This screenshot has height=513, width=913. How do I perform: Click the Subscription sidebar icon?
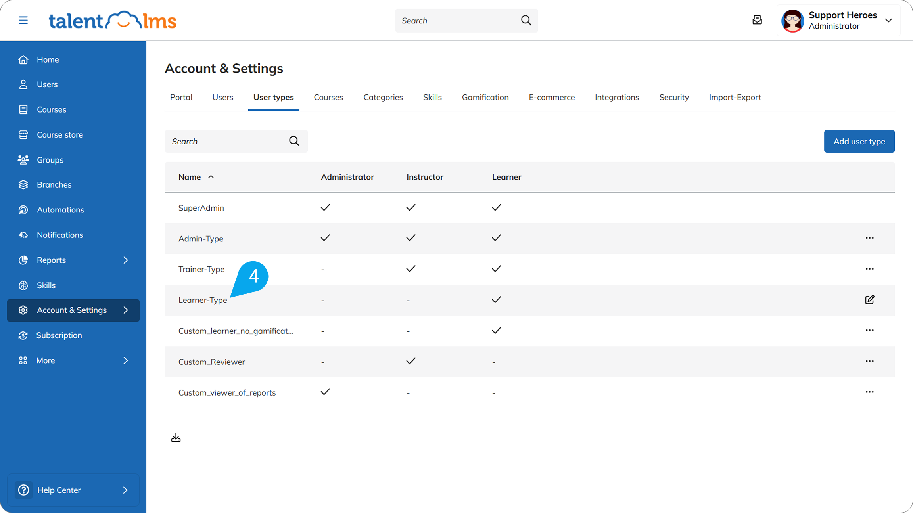23,335
